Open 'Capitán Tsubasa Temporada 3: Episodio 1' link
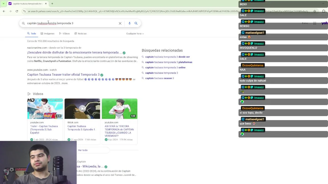The image size is (328, 184). pos(81,128)
